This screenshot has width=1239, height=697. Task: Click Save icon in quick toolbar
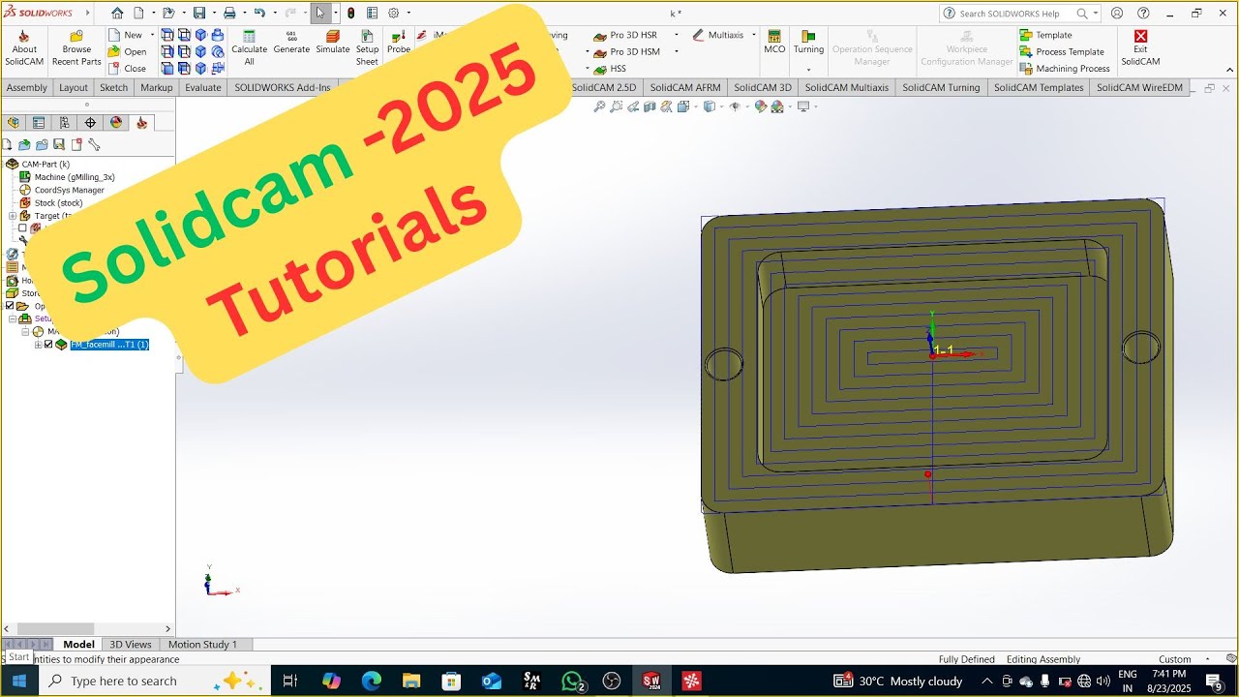[198, 13]
